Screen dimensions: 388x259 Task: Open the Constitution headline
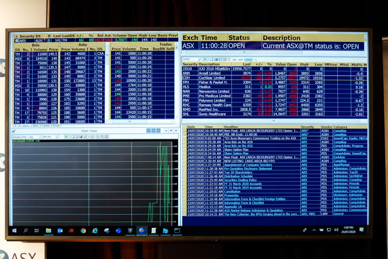(x=232, y=192)
